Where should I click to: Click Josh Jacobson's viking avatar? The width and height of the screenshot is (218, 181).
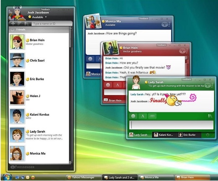tap(17, 13)
